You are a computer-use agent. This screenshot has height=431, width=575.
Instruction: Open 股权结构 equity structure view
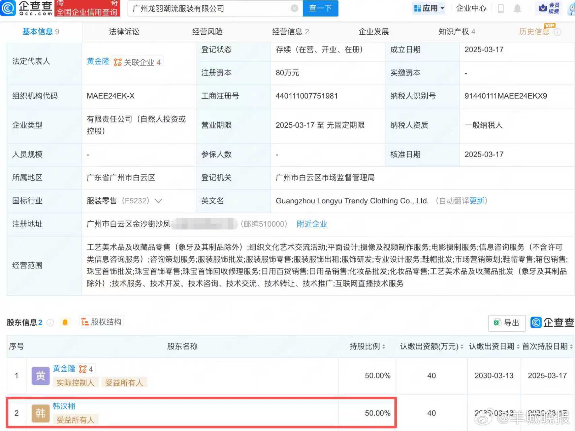(101, 321)
